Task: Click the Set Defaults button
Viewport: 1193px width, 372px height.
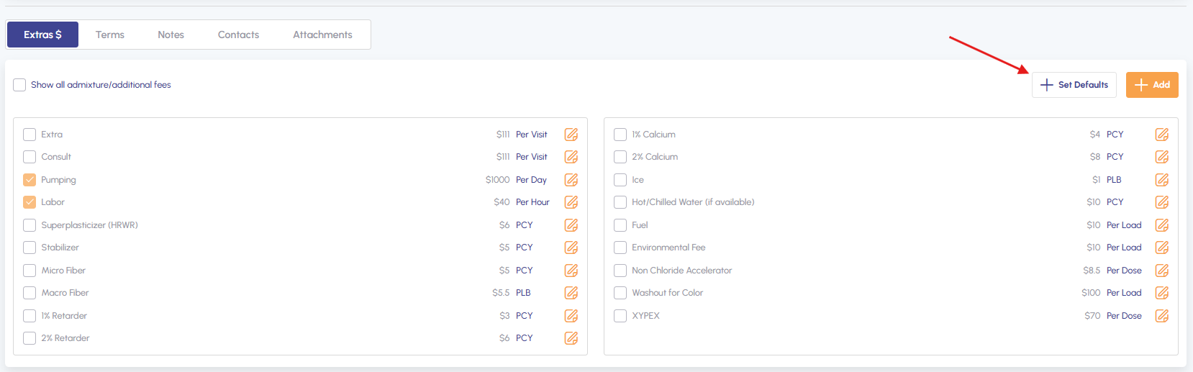Action: (x=1074, y=85)
